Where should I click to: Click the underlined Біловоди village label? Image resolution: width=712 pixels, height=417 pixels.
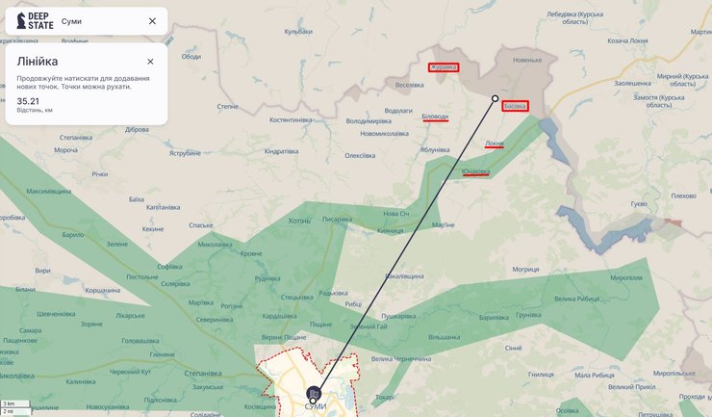tap(435, 117)
